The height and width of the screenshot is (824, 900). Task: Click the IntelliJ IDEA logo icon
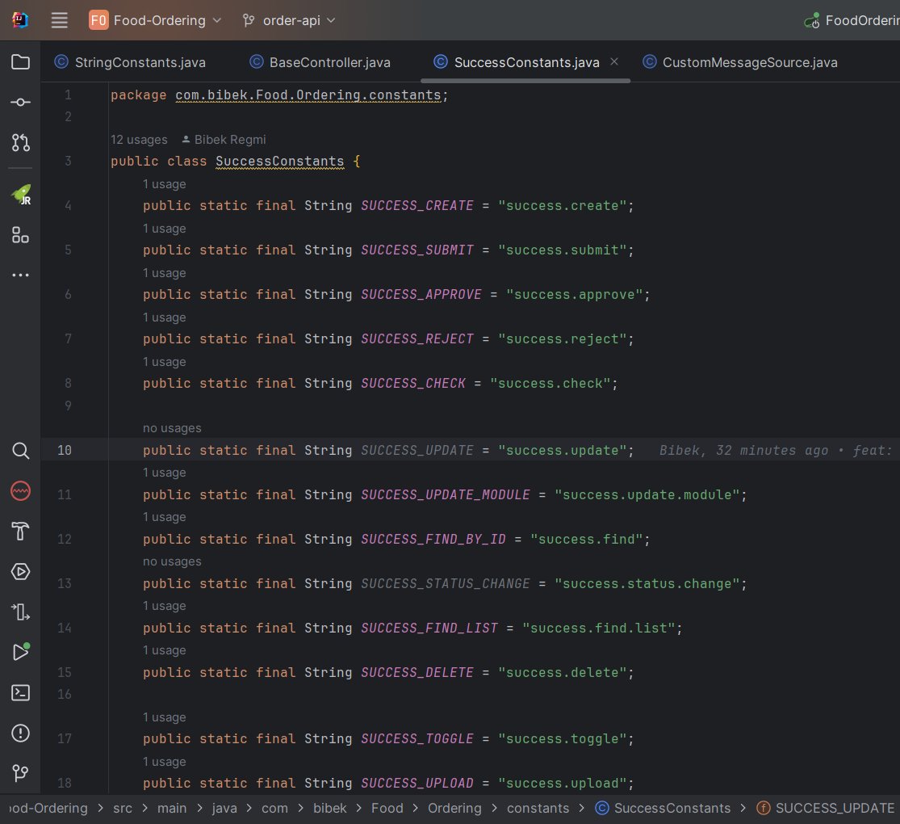pyautogui.click(x=20, y=20)
